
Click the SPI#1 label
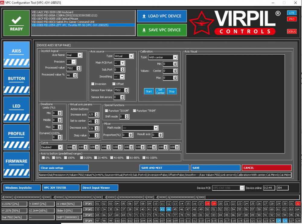click(x=88, y=203)
